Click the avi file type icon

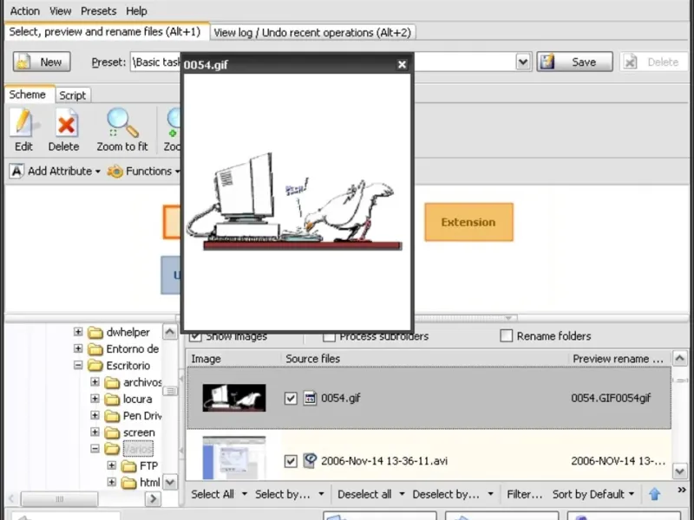coord(310,461)
